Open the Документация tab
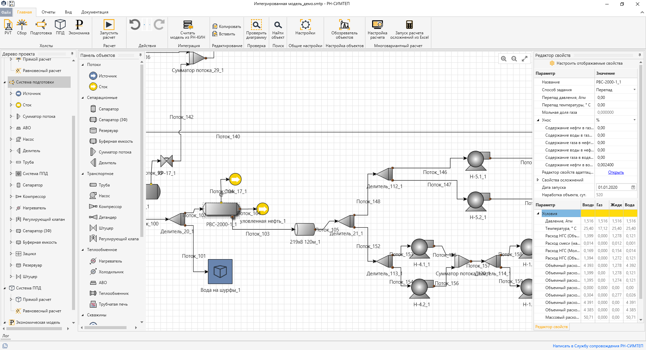The height and width of the screenshot is (350, 646). 95,12
